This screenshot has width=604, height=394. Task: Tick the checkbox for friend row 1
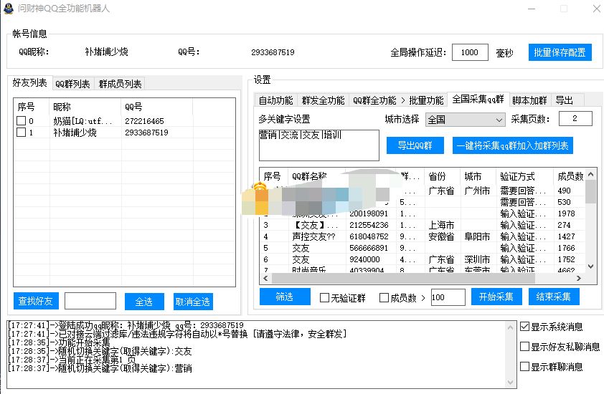coord(22,133)
